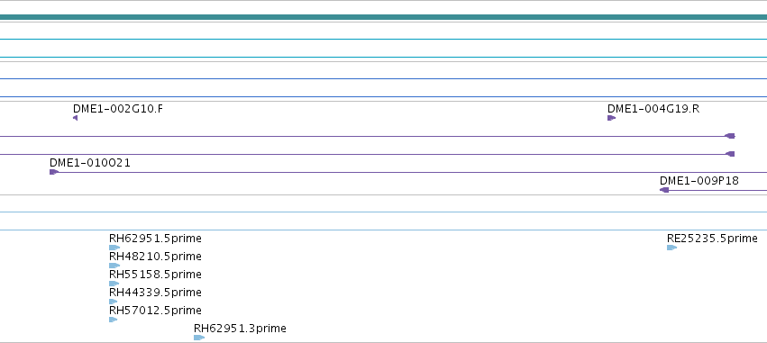Select the arrow glyph under DME1-004G19.R
The height and width of the screenshot is (343, 767).
(611, 118)
